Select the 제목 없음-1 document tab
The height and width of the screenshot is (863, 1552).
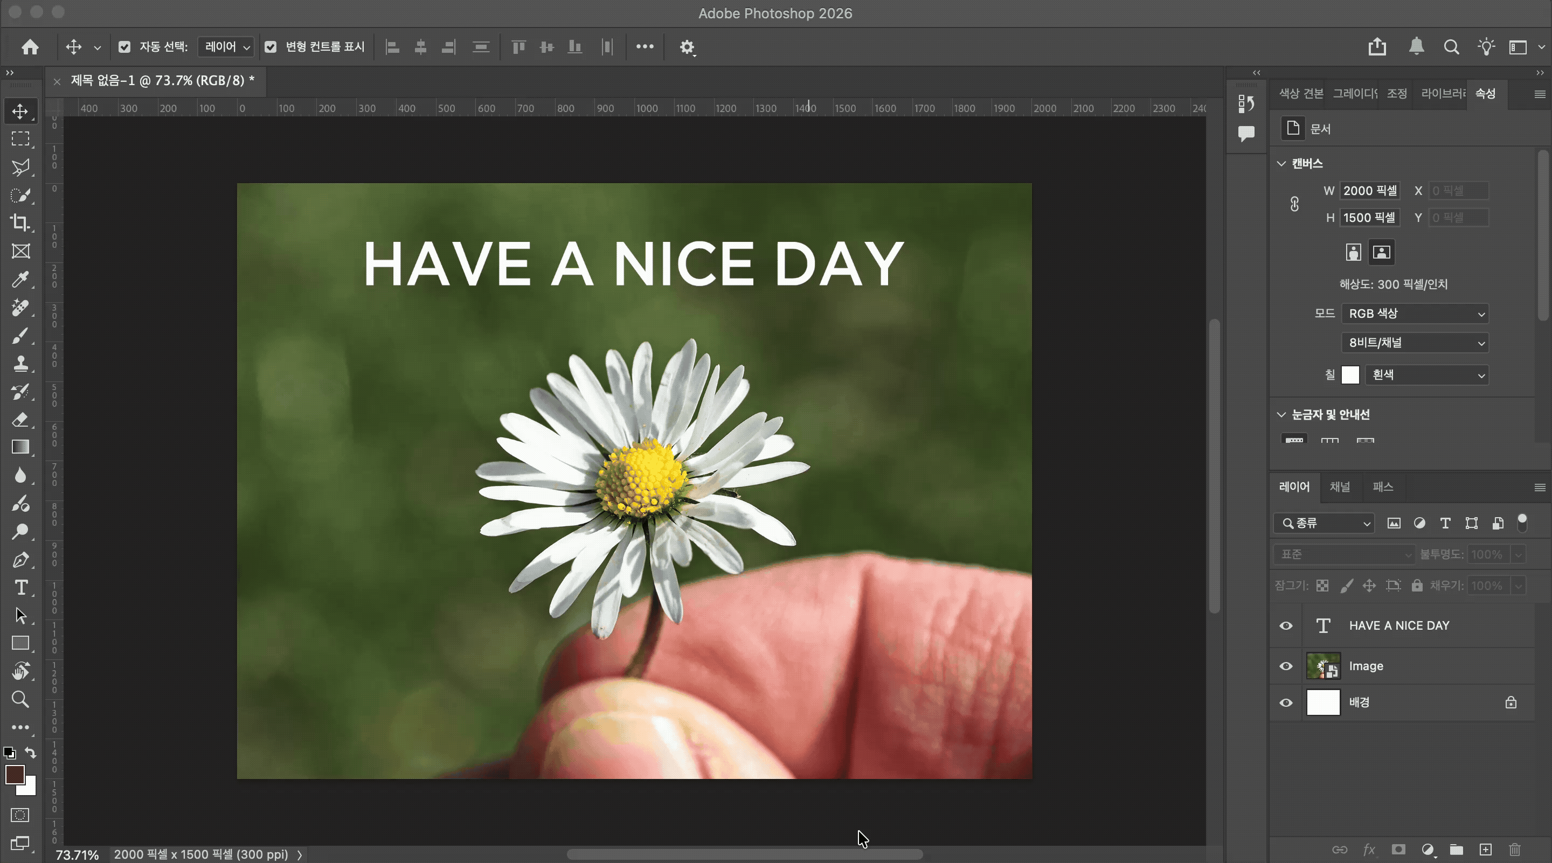click(163, 81)
